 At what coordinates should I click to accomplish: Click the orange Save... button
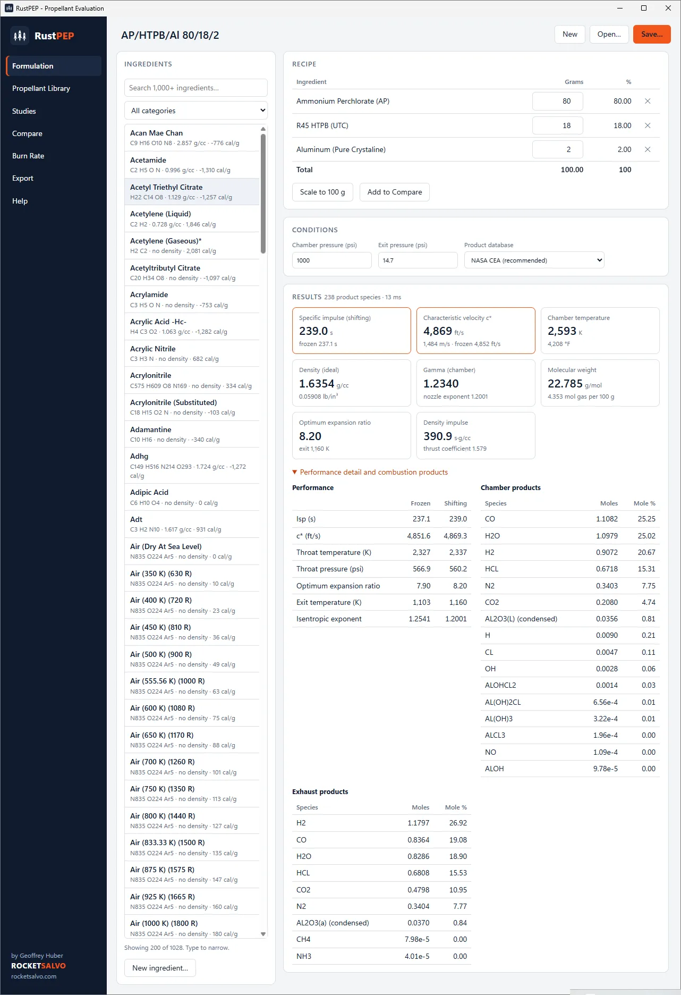pos(652,34)
